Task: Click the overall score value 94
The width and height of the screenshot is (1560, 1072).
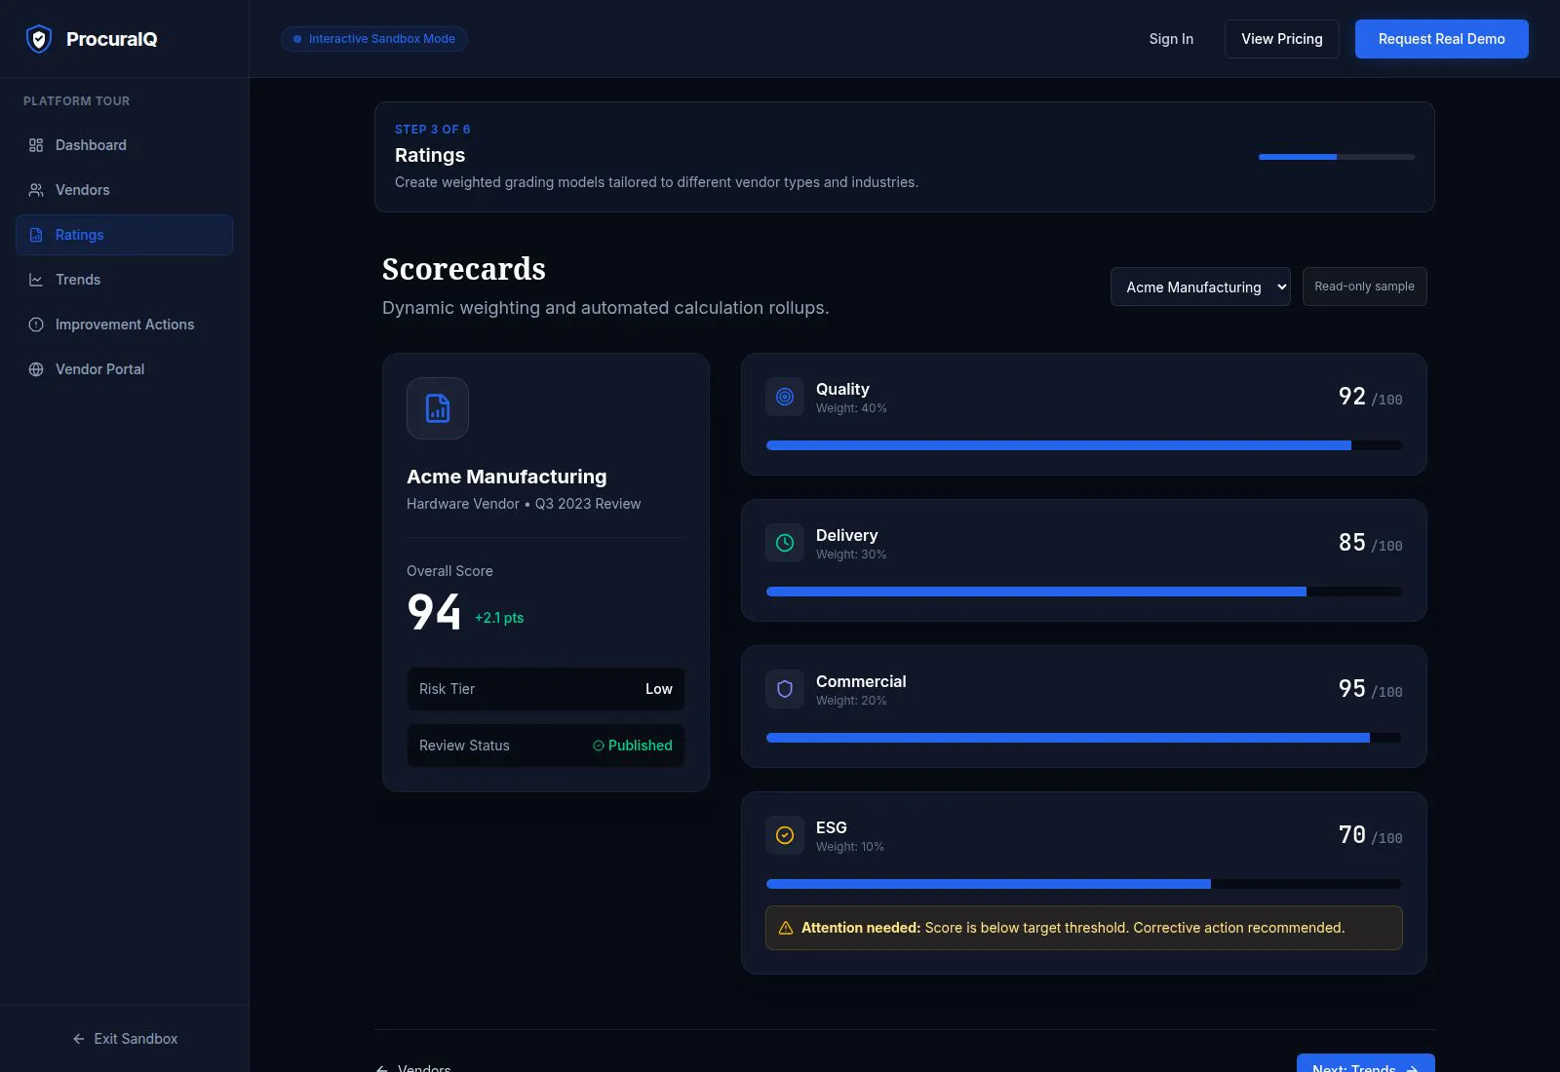Action: click(434, 612)
